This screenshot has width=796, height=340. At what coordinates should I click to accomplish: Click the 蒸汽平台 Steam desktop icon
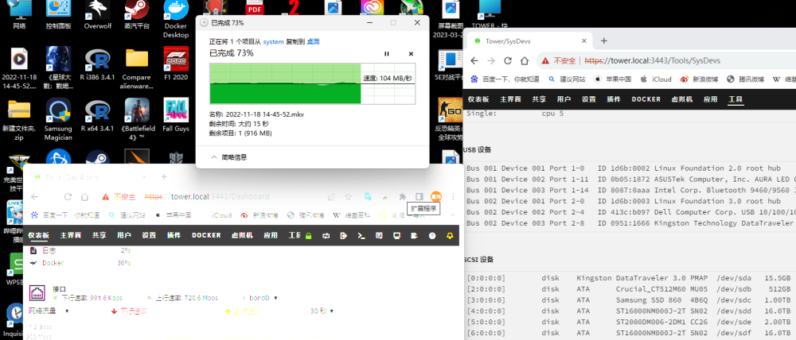[x=137, y=15]
